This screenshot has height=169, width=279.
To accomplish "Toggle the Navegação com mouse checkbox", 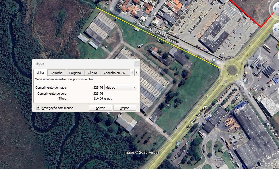I will click(38, 108).
